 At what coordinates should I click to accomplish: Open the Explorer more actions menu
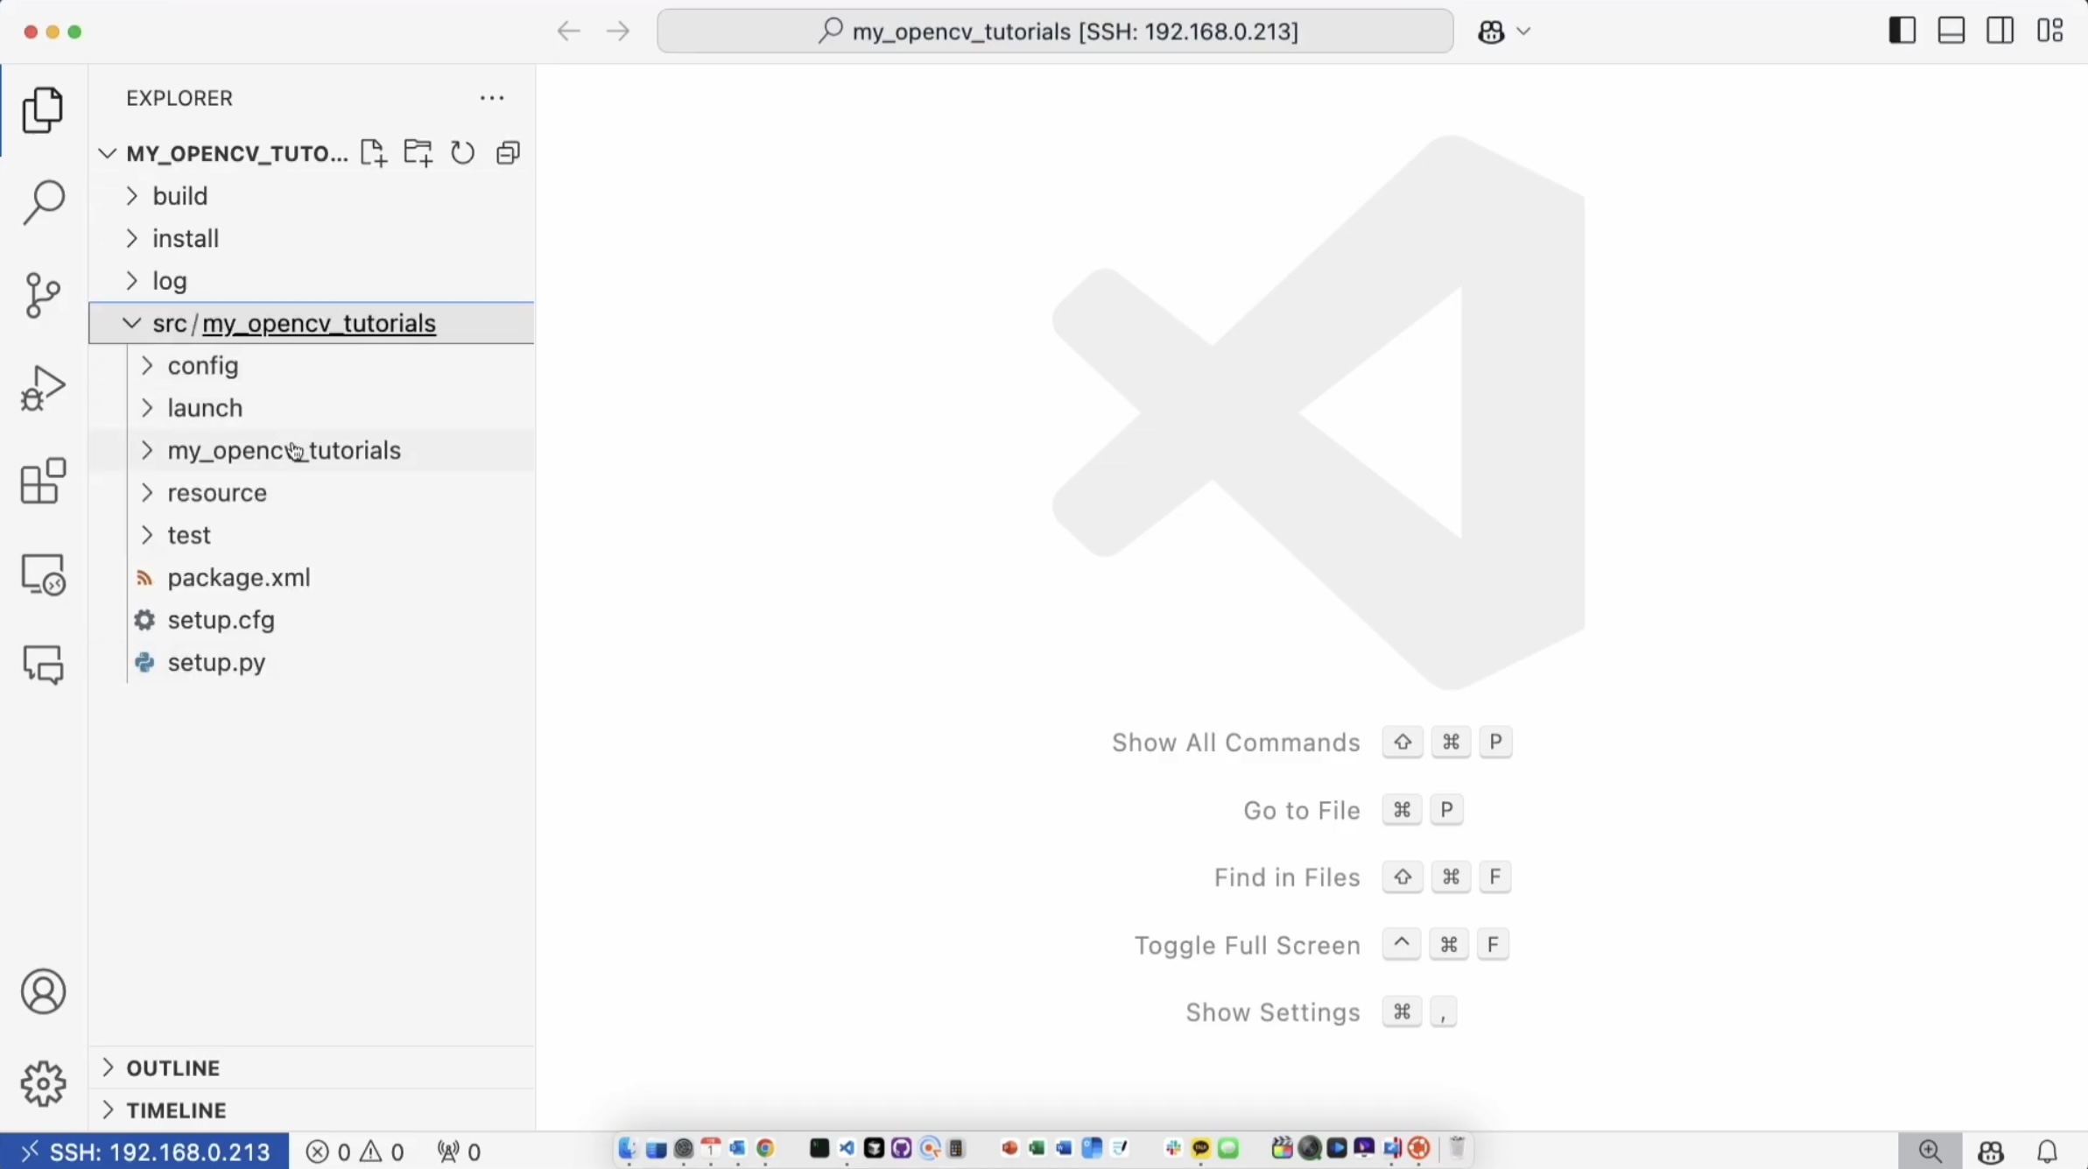[492, 98]
